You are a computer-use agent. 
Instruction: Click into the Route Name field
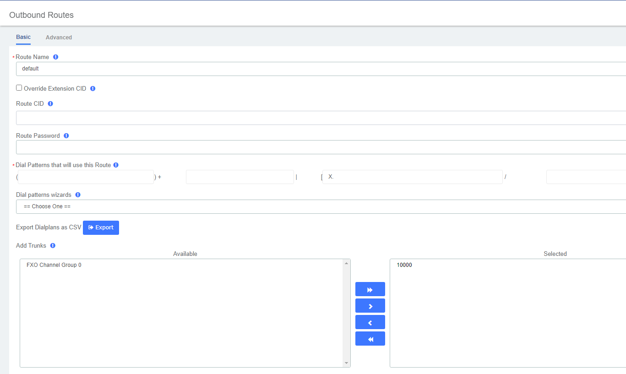[x=321, y=69]
